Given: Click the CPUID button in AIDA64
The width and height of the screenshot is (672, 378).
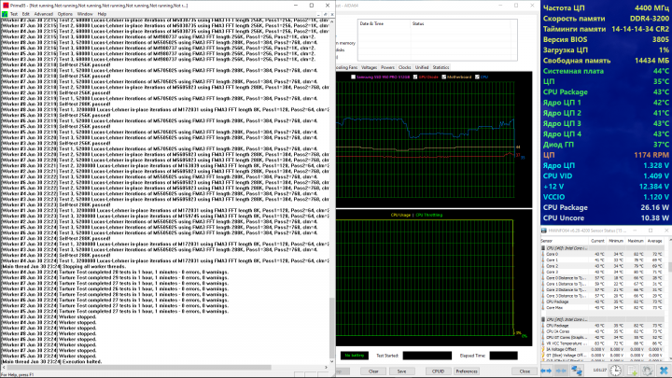Looking at the screenshot, I should 438,371.
